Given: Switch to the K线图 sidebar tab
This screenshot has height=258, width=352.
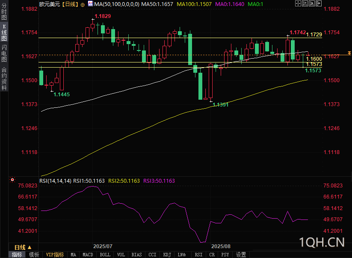Looking at the screenshot, I should (x=4, y=33).
